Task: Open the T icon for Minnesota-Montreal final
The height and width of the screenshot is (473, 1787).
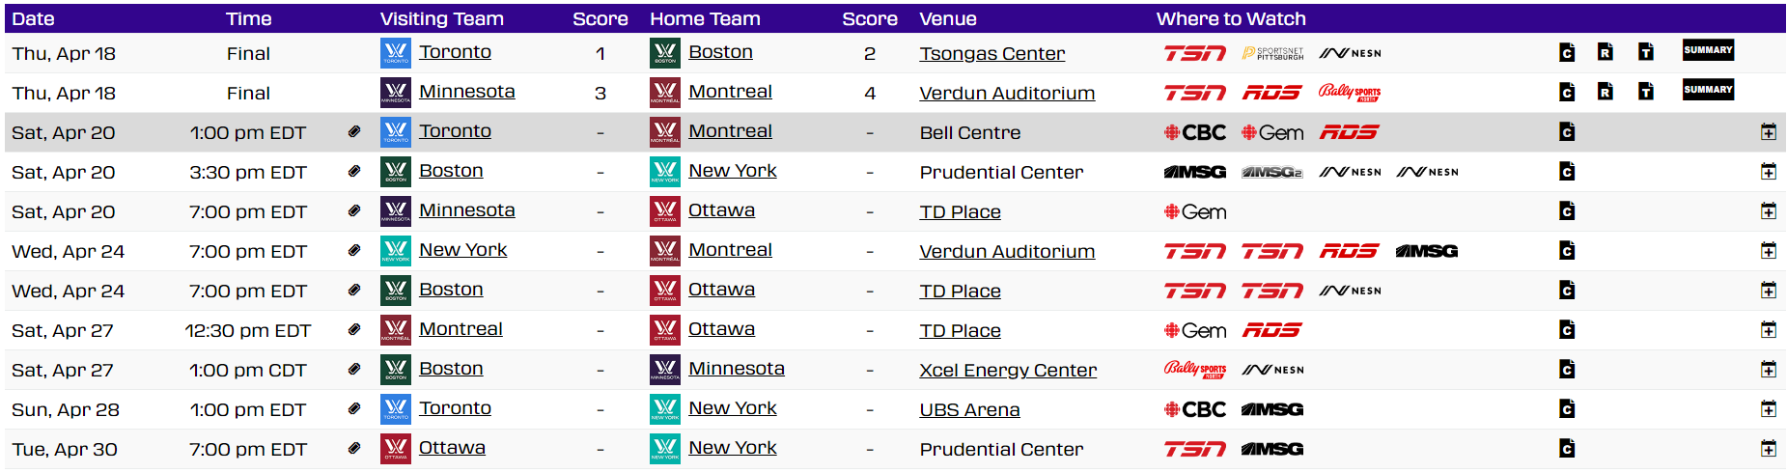Action: [x=1646, y=93]
